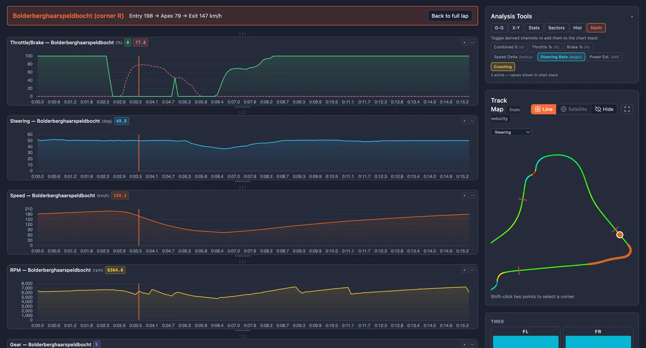Click the orange cursor line in Throttle/Brake chart
The height and width of the screenshot is (348, 646).
[x=138, y=76]
